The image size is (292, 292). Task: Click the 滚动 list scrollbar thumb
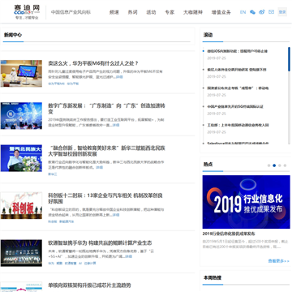click(289, 59)
